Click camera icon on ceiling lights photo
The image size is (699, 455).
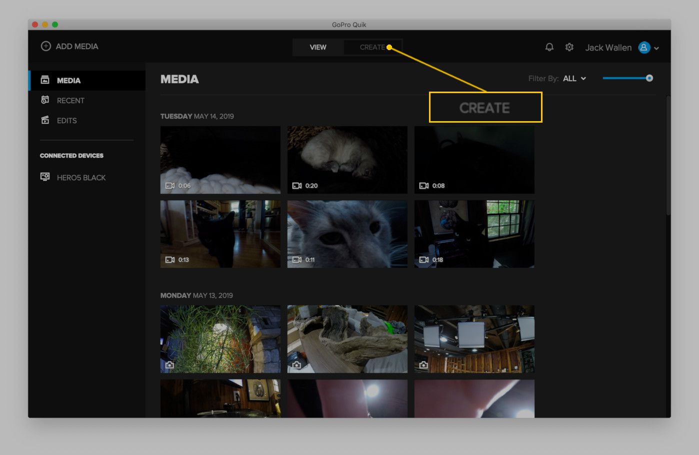[x=423, y=365]
